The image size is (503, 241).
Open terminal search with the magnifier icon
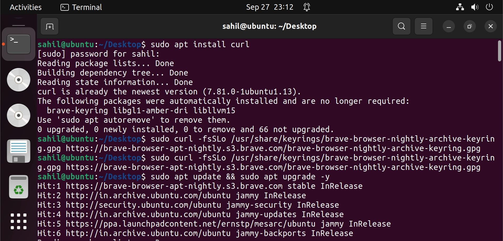(x=401, y=26)
